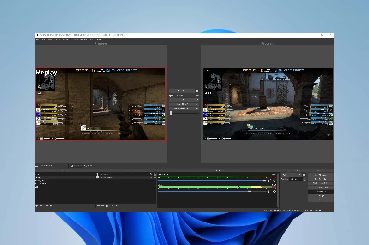Click Start Virtual Camera button
Screen dimensions: 369x245
coord(321,188)
